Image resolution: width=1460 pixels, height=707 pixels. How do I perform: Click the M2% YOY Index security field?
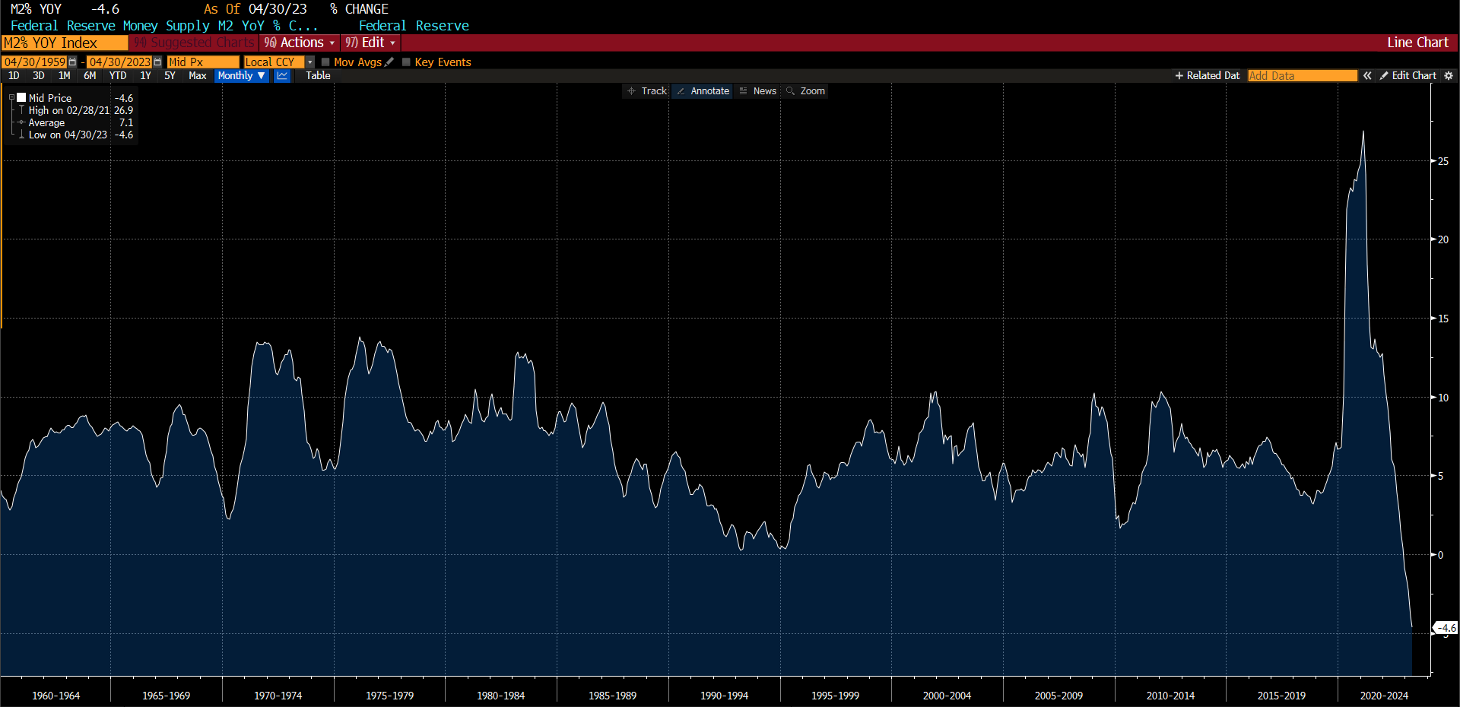(x=65, y=43)
